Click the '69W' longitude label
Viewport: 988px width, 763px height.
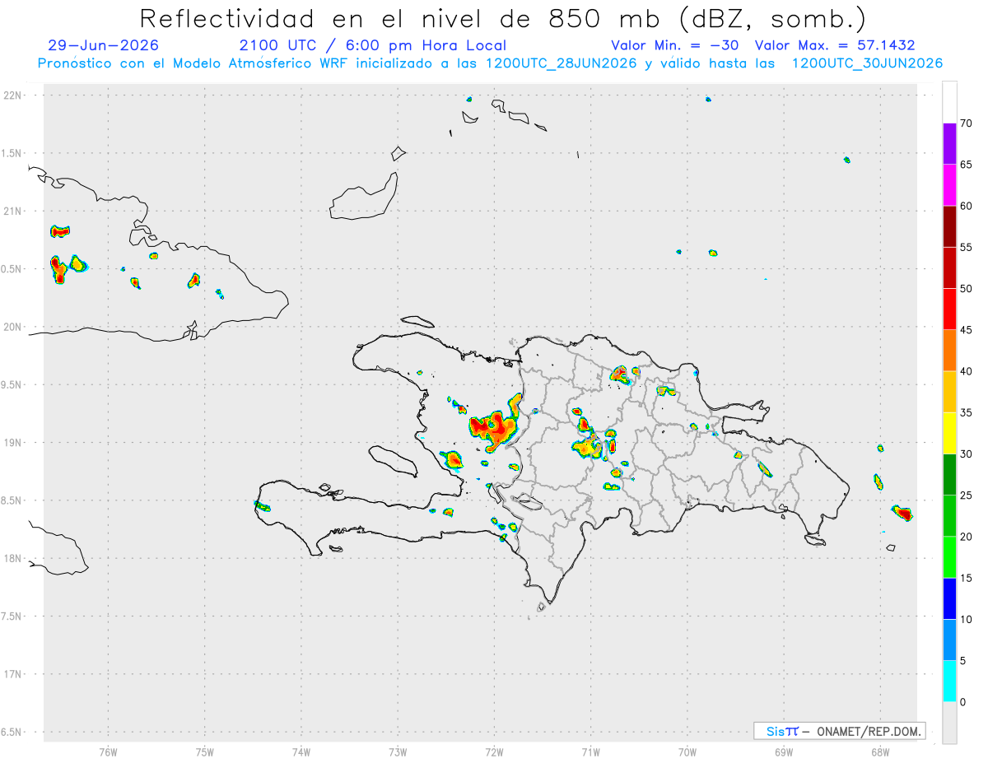[x=784, y=752]
